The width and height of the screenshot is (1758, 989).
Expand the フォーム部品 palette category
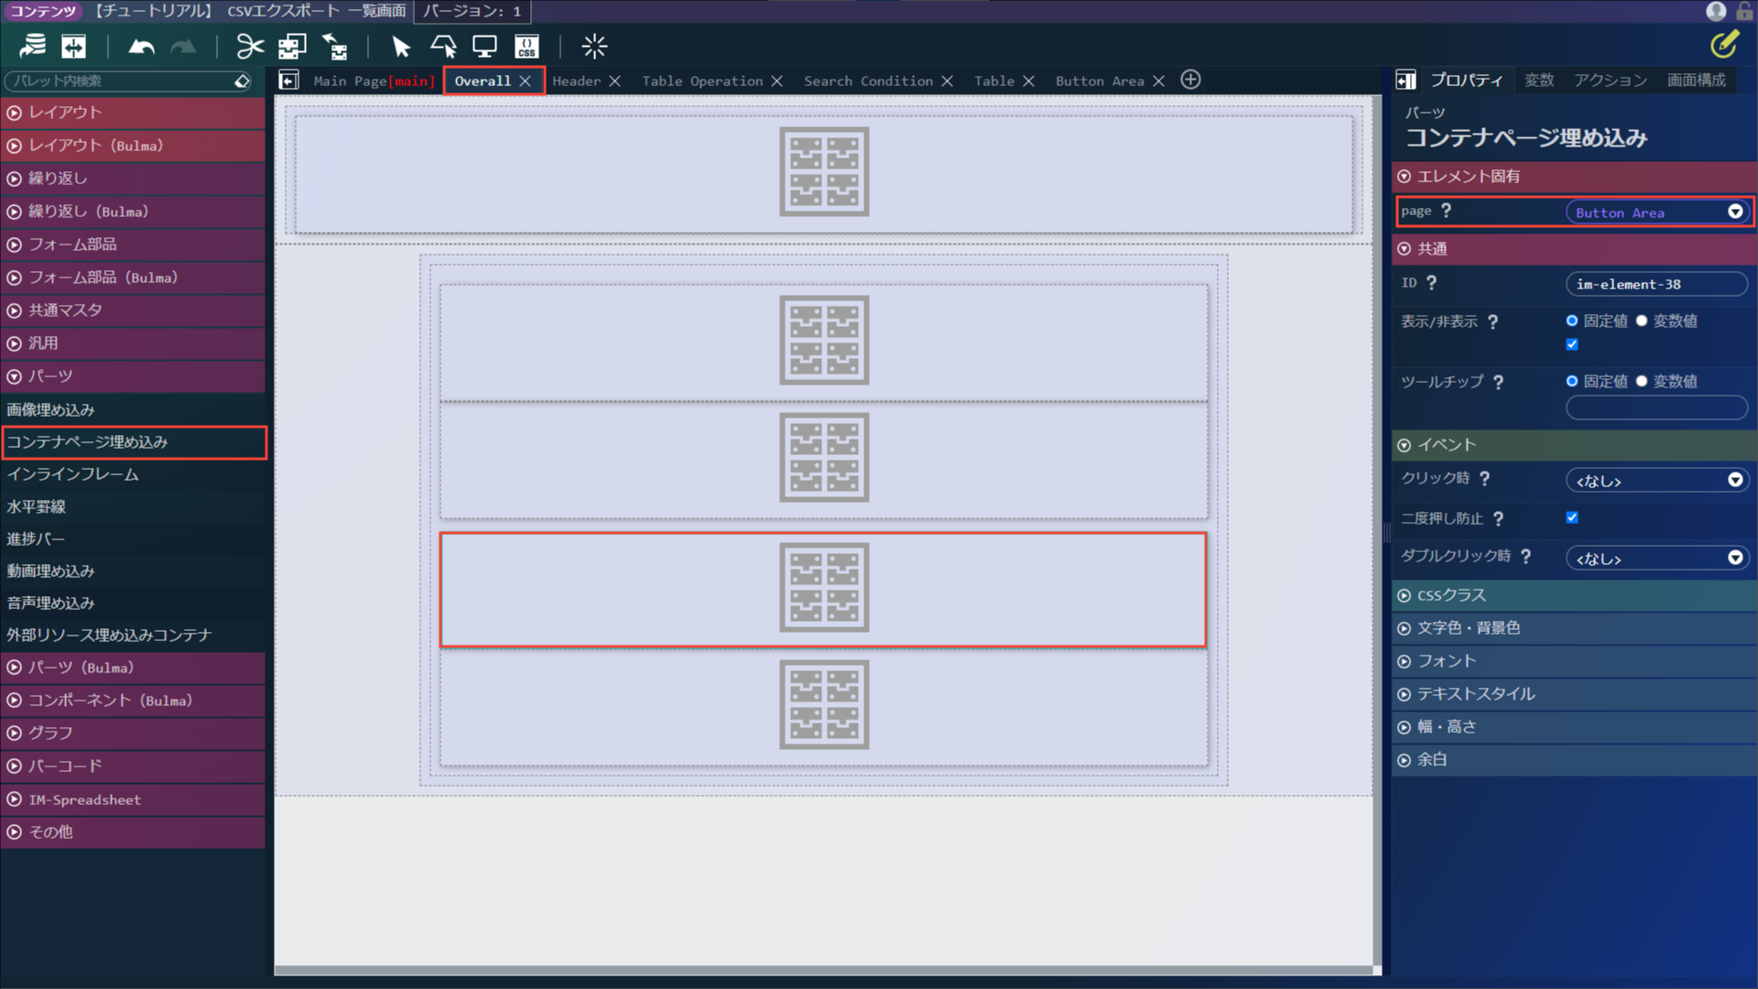(133, 245)
